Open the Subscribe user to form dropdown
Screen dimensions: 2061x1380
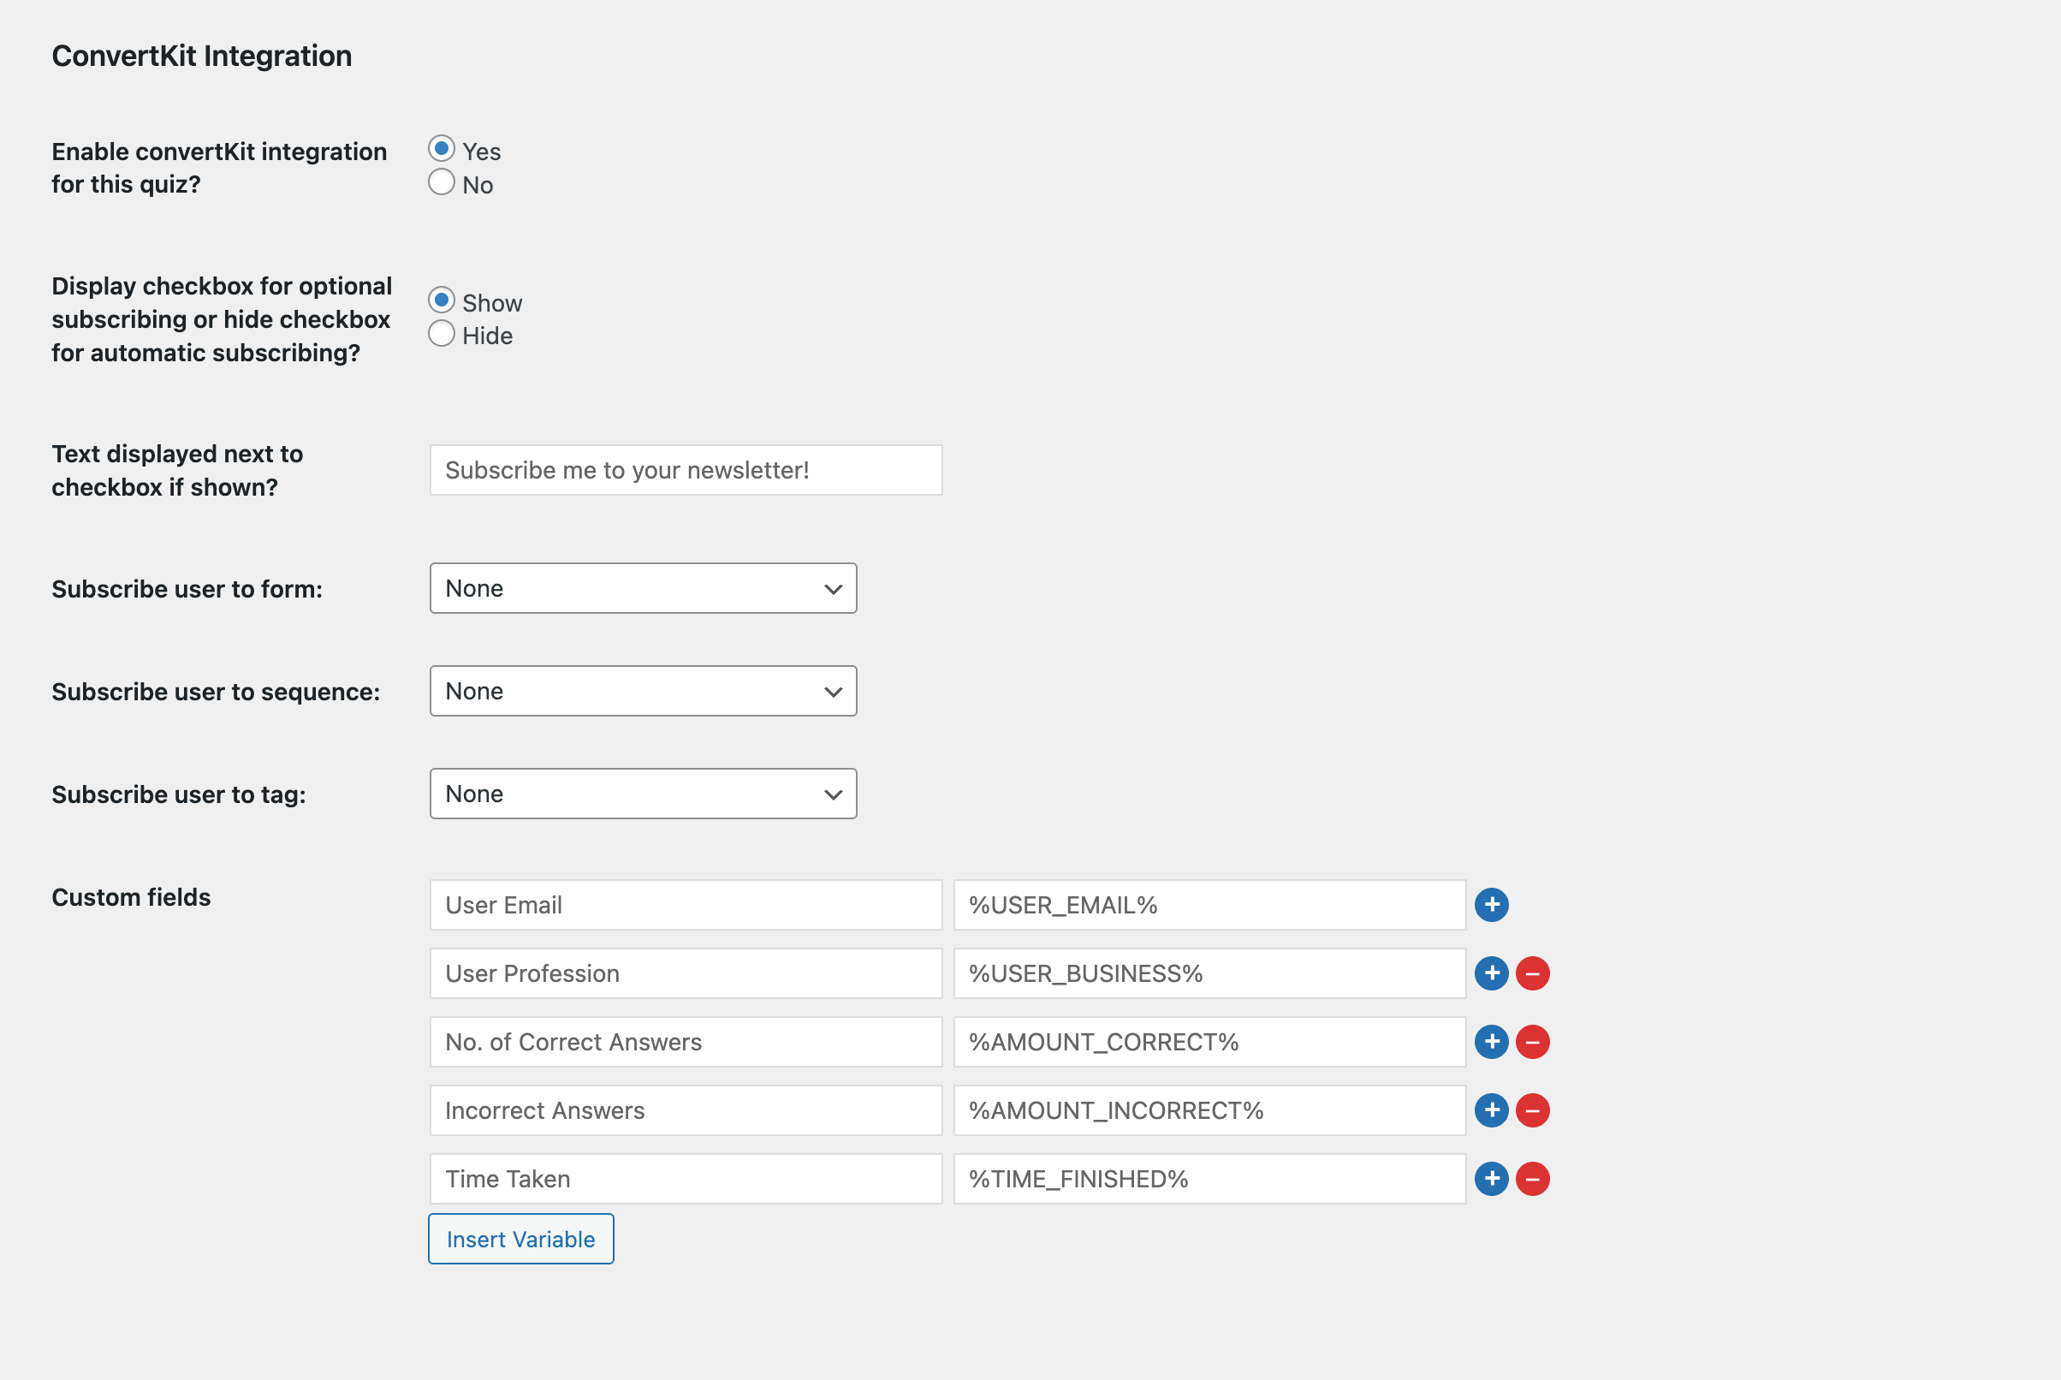[x=643, y=588]
